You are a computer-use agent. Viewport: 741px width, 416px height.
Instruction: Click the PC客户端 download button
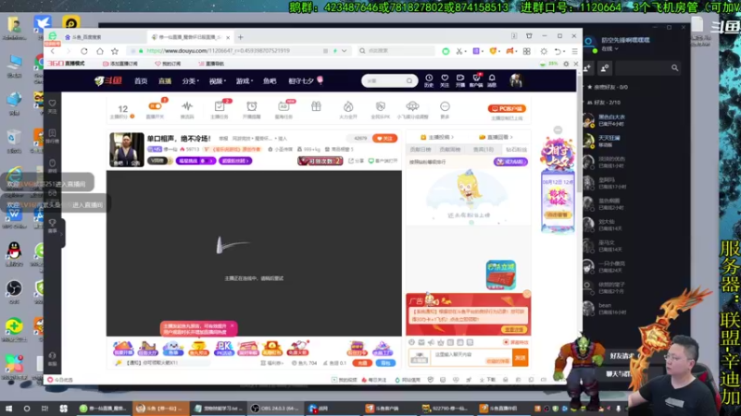click(507, 108)
